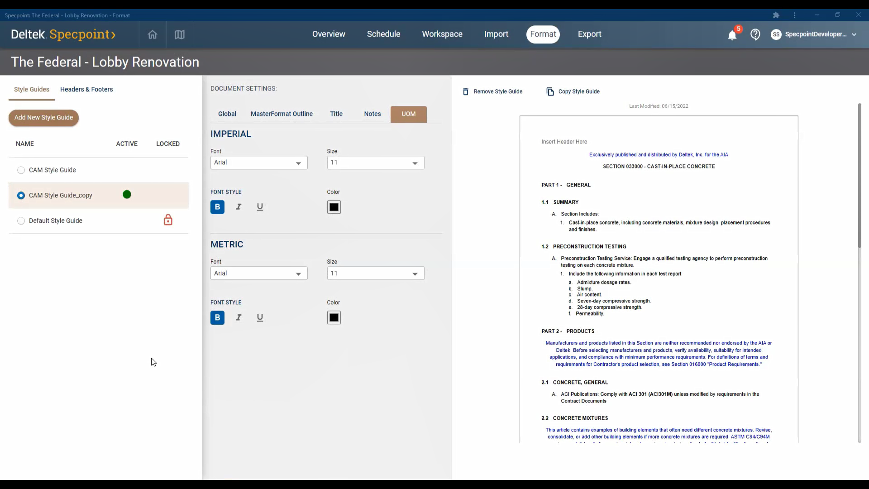Open the Imperial Font dropdown
This screenshot has width=869, height=489.
[x=259, y=163]
